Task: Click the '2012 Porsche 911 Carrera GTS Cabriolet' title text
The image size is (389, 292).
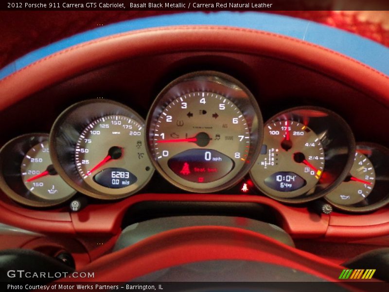Action: [66, 5]
